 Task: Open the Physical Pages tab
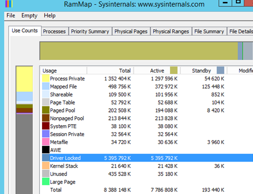coord(131,31)
